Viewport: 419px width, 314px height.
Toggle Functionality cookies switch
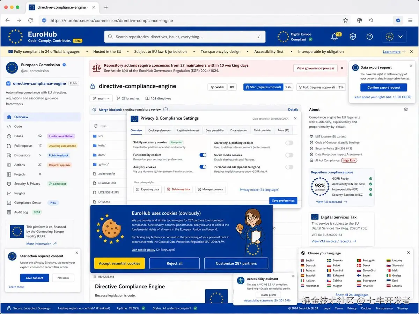[x=203, y=155]
